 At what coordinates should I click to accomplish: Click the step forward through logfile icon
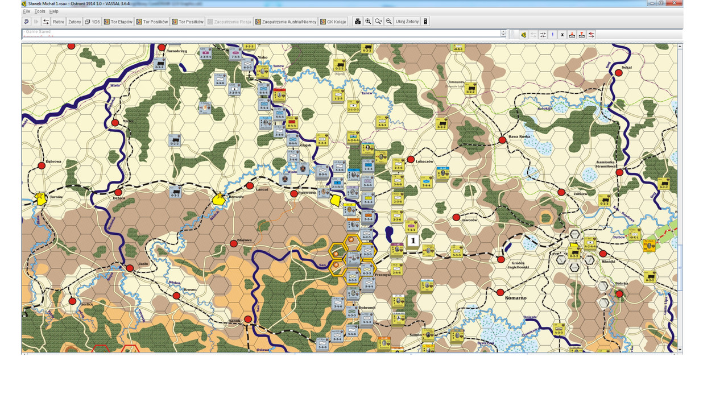[36, 22]
